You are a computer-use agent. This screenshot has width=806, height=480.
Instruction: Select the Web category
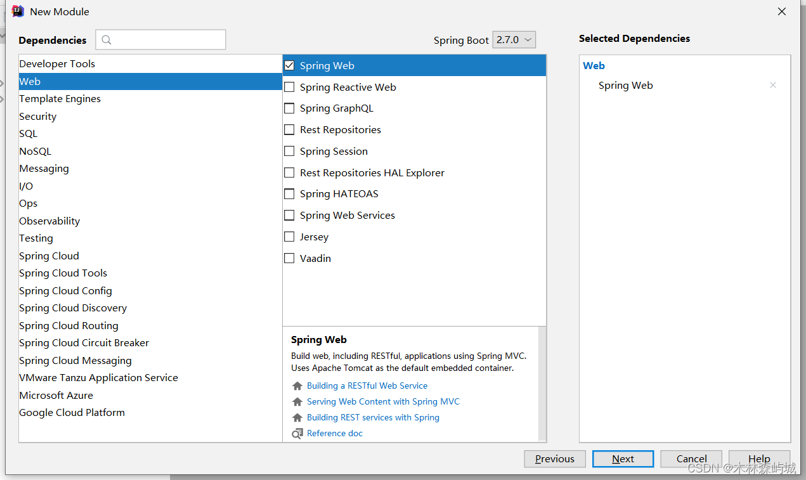[x=150, y=81]
